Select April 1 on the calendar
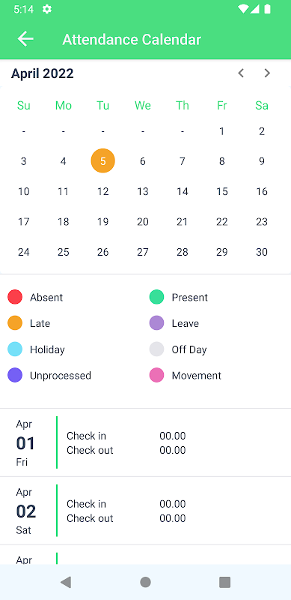Image resolution: width=291 pixels, height=600 pixels. 222,132
